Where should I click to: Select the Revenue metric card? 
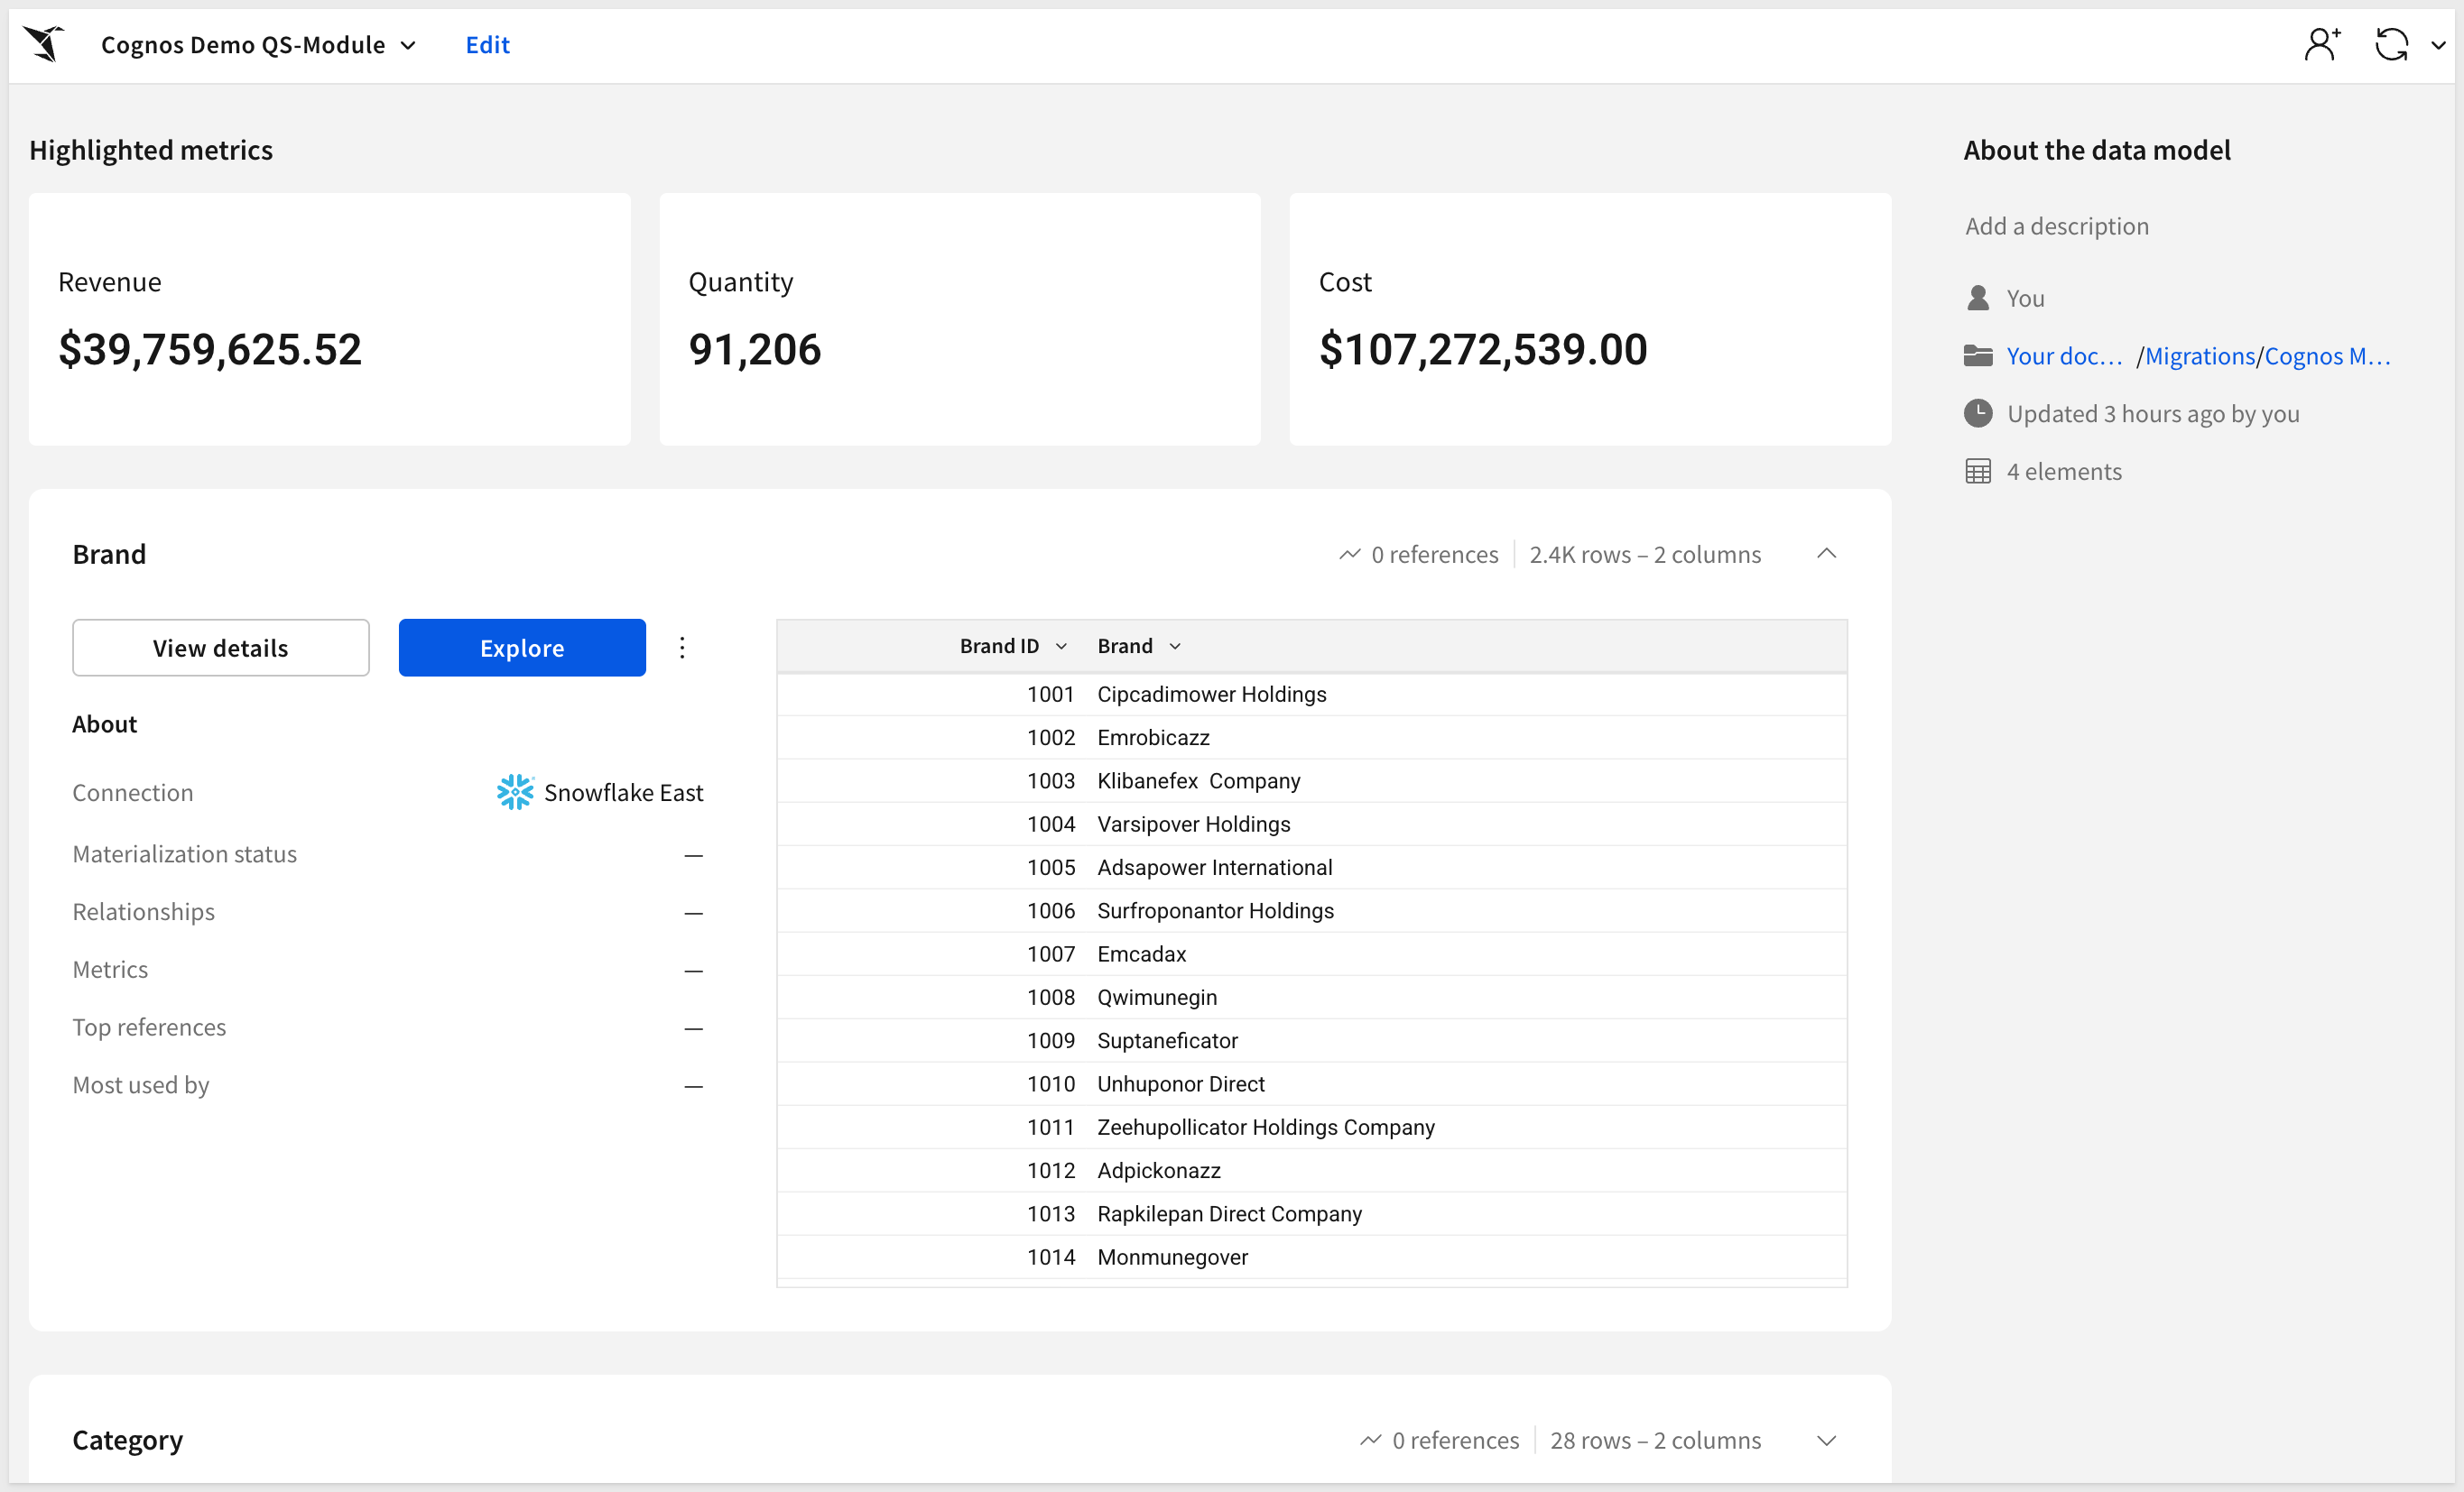coord(329,318)
